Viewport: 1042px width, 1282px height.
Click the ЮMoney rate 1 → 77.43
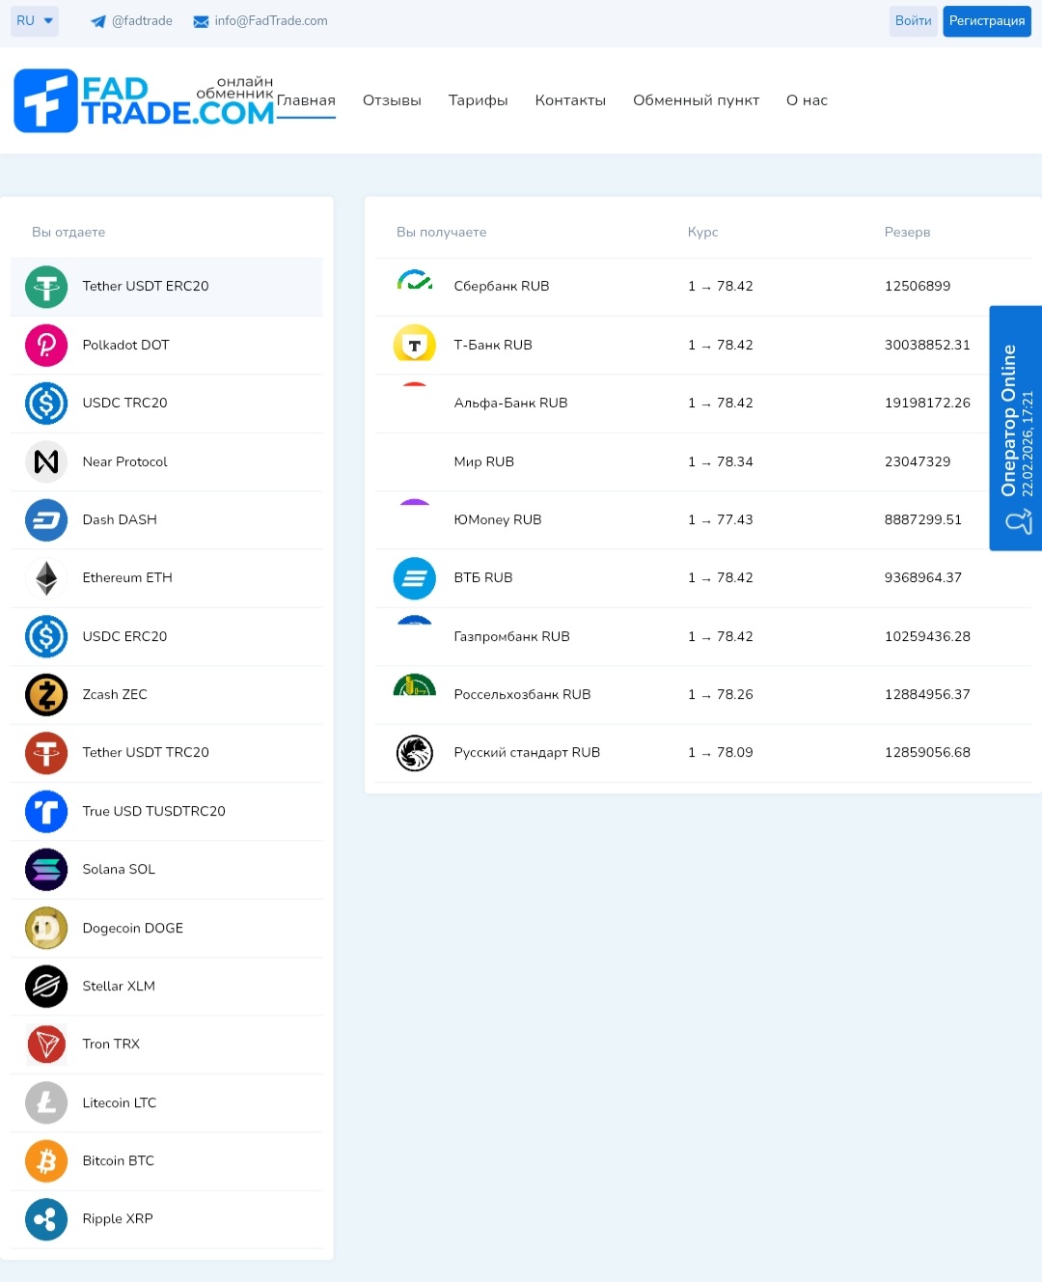tap(721, 519)
